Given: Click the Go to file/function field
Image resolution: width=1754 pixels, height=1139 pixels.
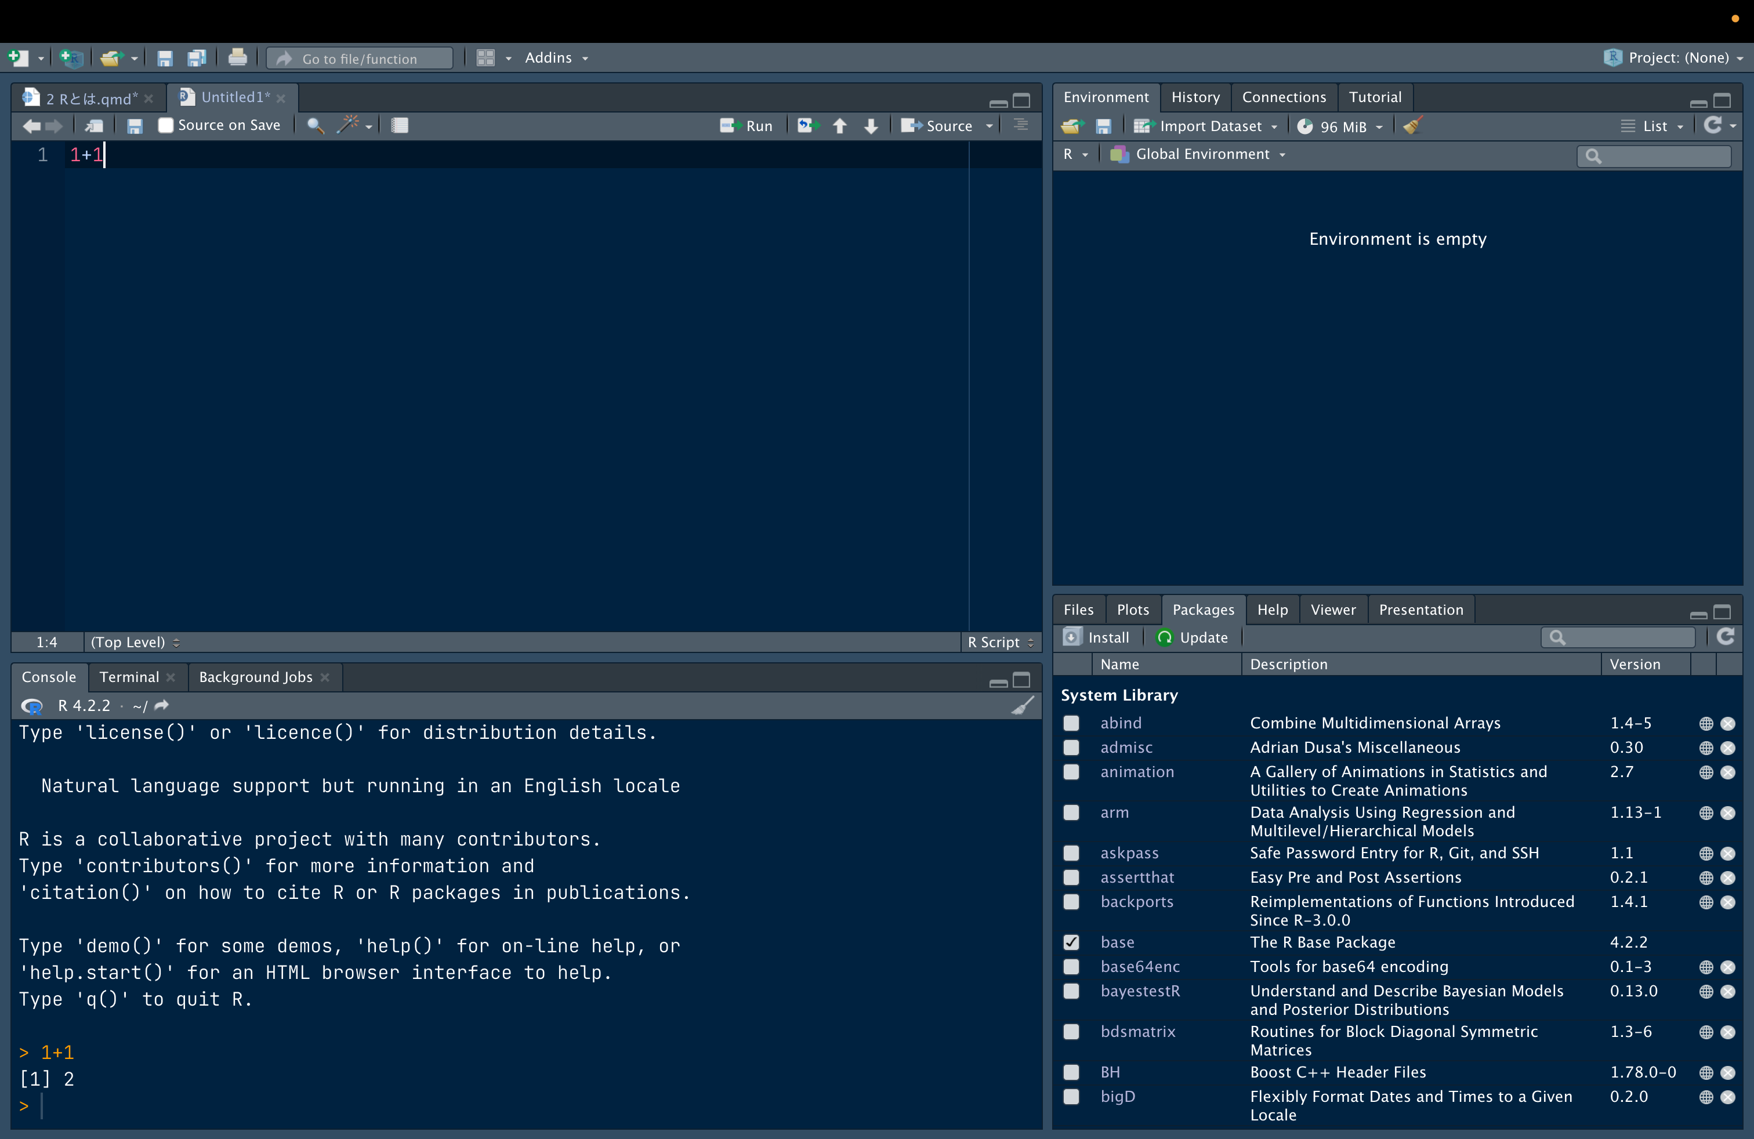Looking at the screenshot, I should pyautogui.click(x=360, y=58).
